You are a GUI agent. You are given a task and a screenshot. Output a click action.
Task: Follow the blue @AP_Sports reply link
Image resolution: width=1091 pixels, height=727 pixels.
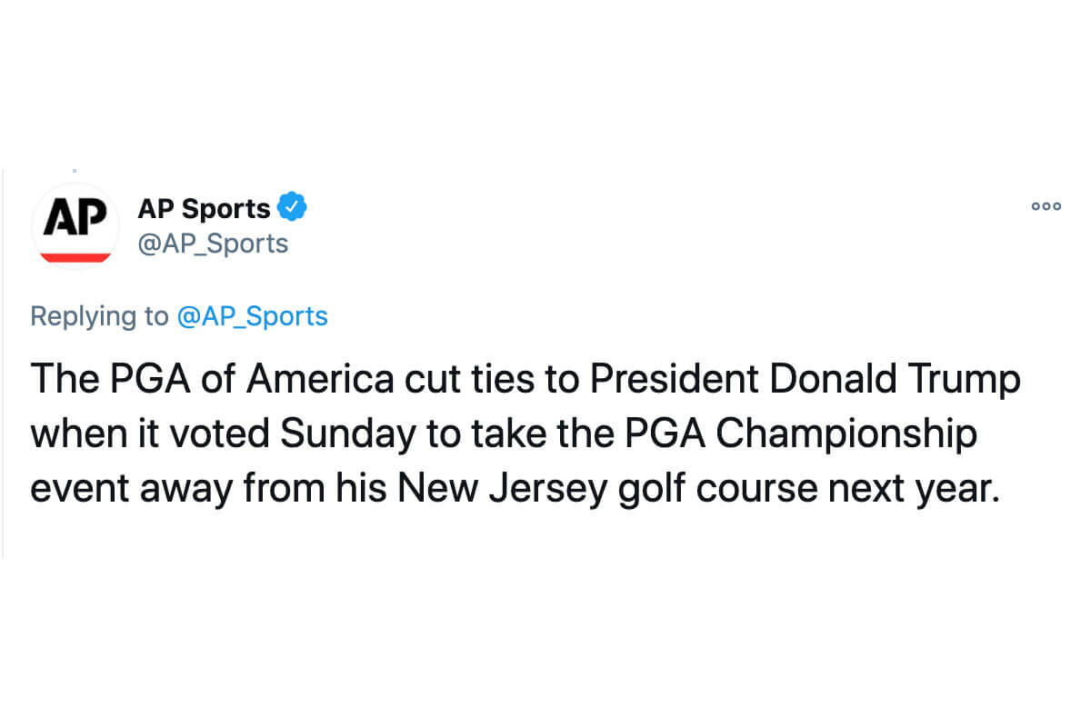coord(252,315)
